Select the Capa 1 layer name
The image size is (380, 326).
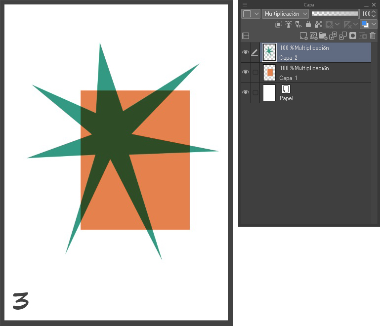(x=289, y=78)
